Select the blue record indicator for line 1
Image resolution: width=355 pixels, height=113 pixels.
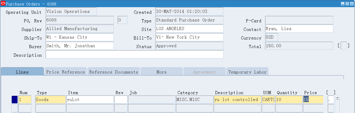click(x=14, y=100)
